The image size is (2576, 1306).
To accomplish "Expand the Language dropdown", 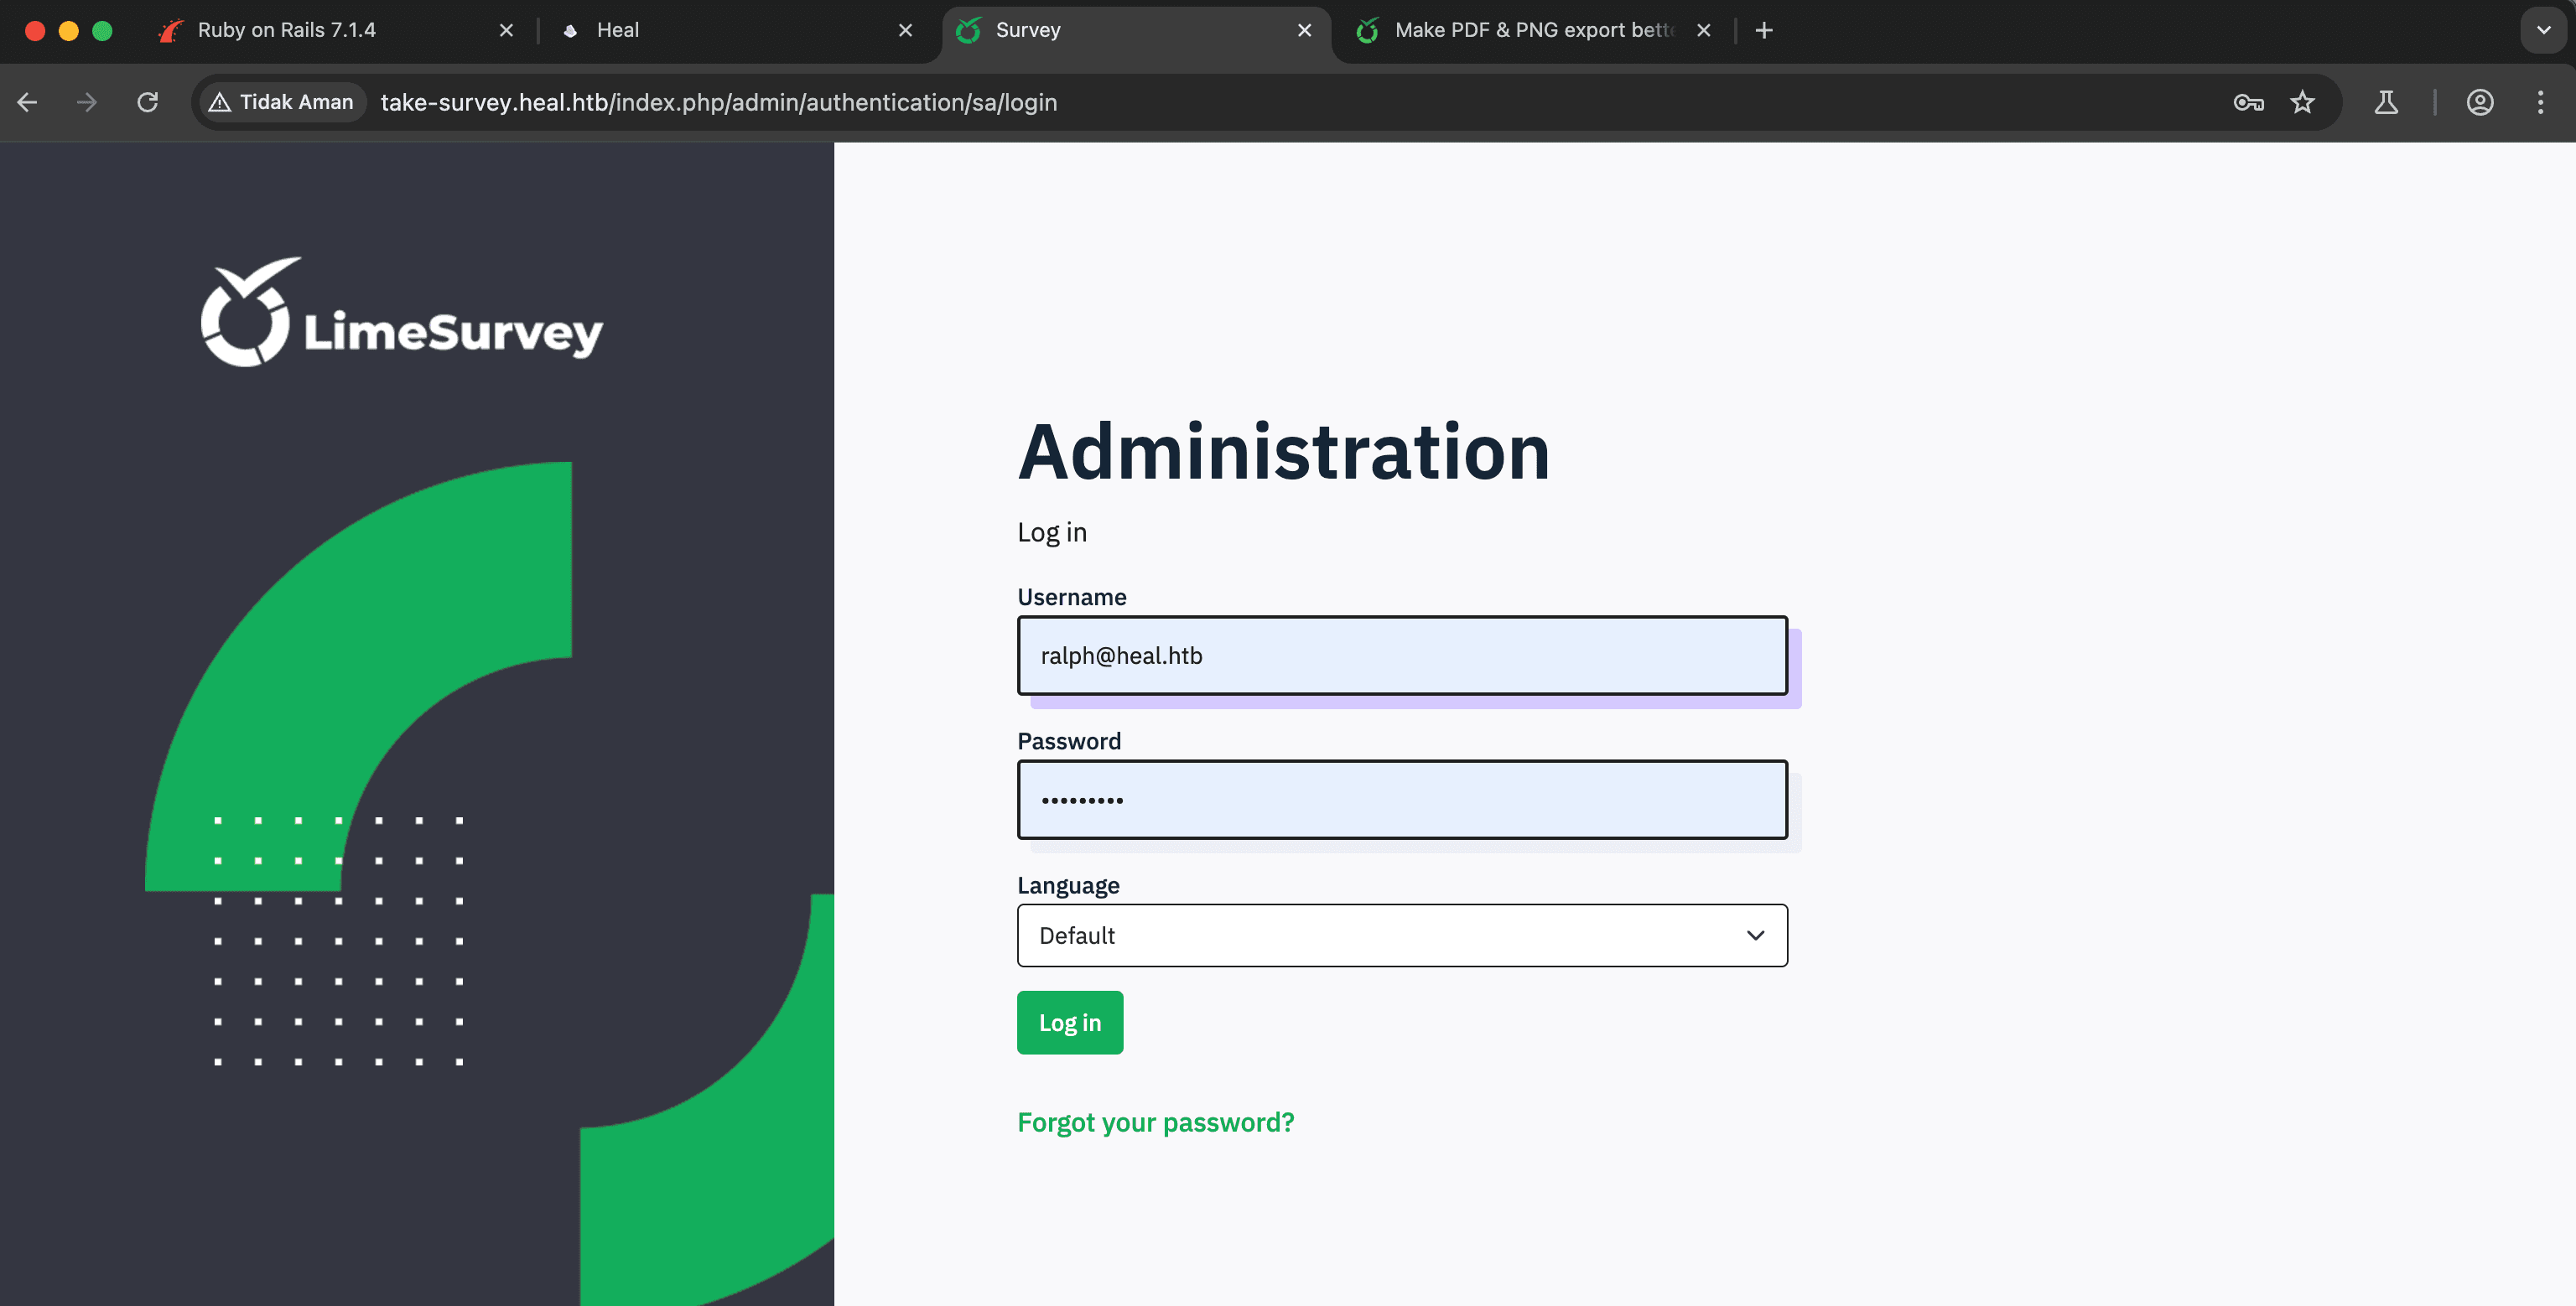I will click(1401, 935).
